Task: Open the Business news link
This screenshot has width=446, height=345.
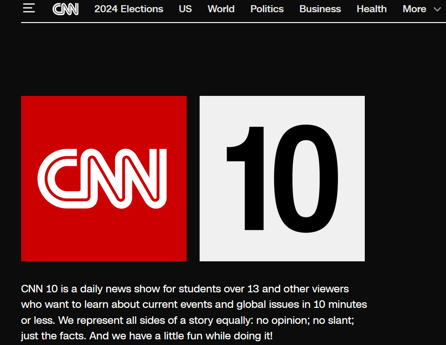Action: (320, 9)
